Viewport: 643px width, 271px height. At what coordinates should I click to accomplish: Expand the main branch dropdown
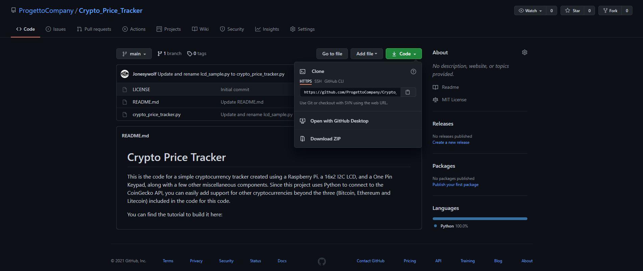pos(134,54)
